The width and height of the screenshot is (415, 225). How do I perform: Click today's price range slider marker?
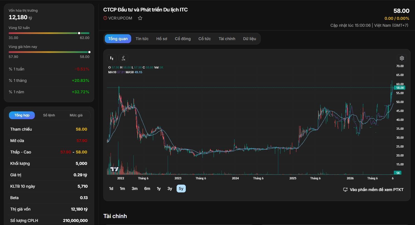click(x=89, y=52)
